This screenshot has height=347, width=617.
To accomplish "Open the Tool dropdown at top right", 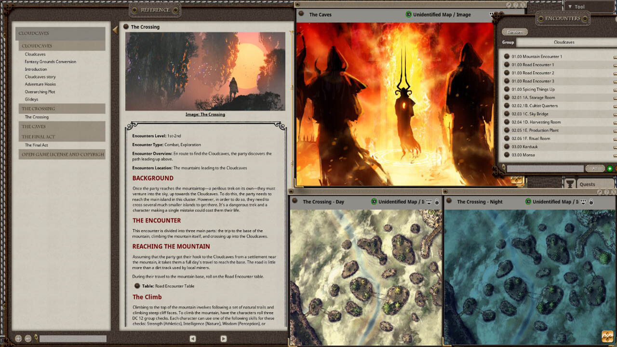I will 578,6.
